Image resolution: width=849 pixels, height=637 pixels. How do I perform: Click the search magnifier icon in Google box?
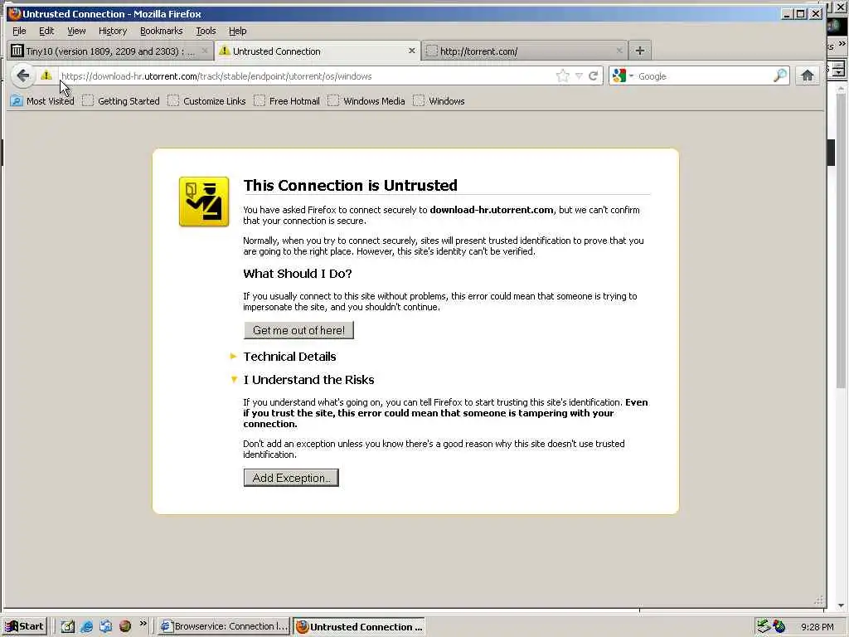[x=780, y=75]
